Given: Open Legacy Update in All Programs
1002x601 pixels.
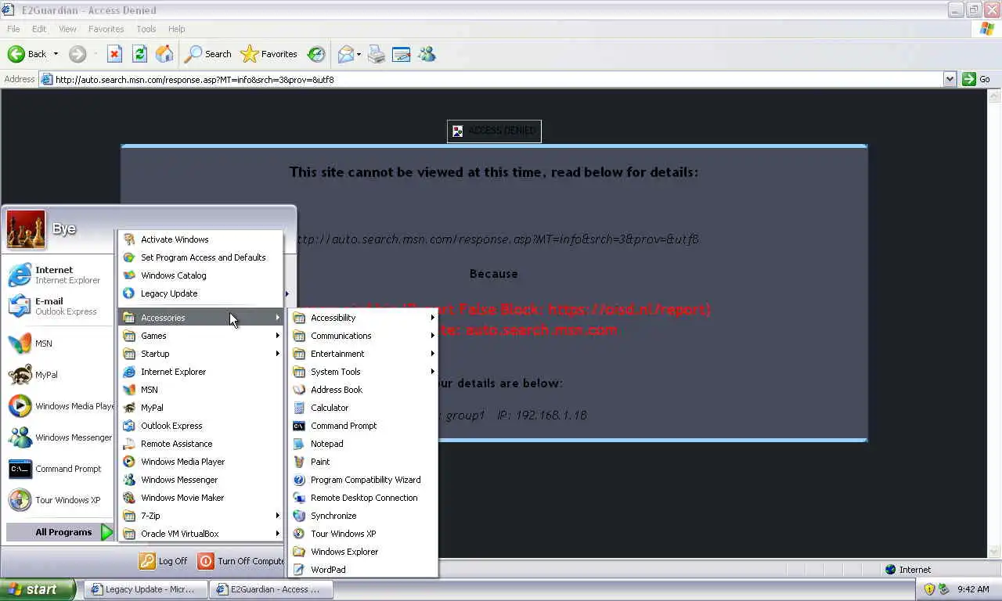Looking at the screenshot, I should (x=200, y=293).
